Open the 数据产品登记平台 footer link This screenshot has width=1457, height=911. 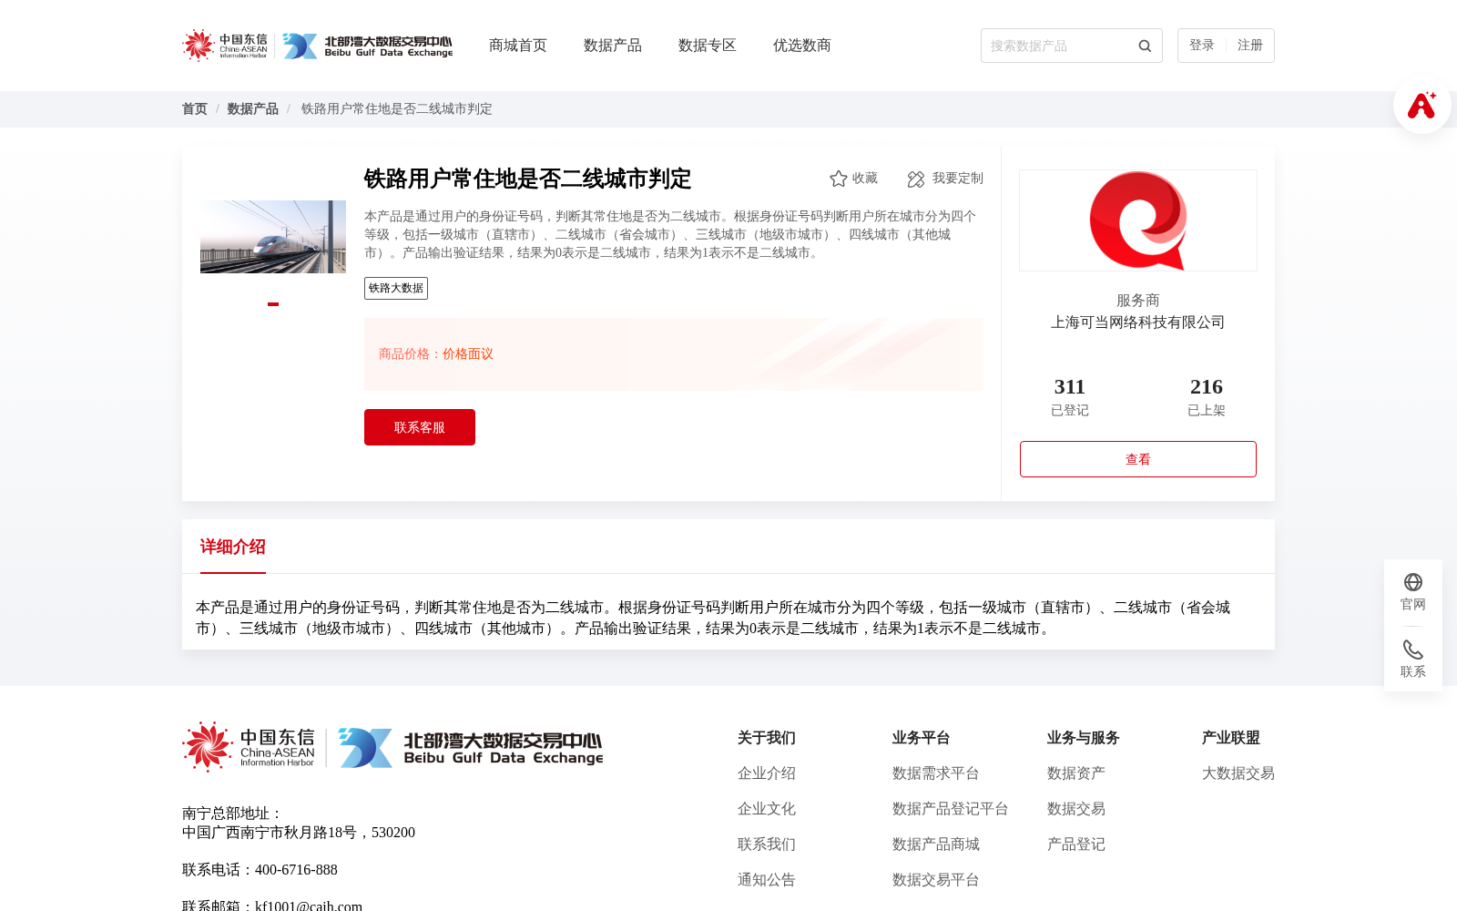951,809
